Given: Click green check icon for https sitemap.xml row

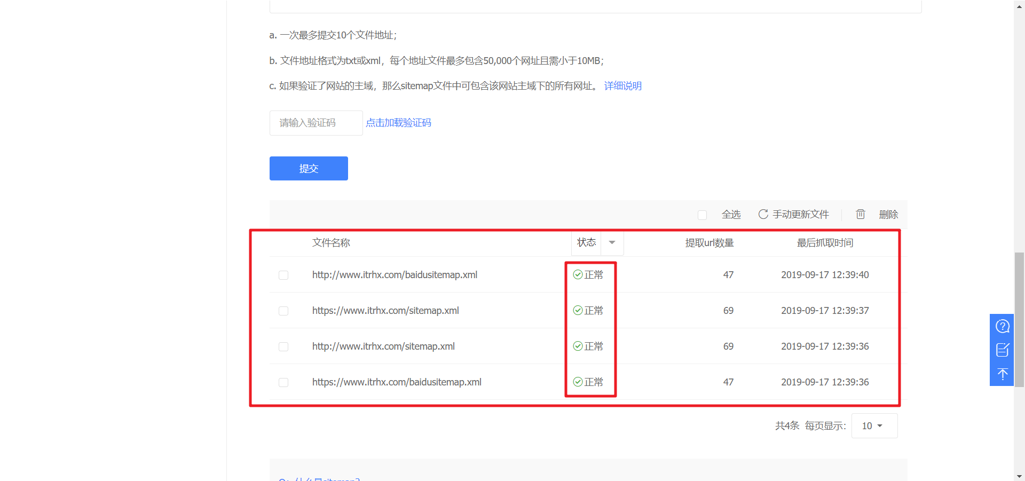Looking at the screenshot, I should click(578, 310).
